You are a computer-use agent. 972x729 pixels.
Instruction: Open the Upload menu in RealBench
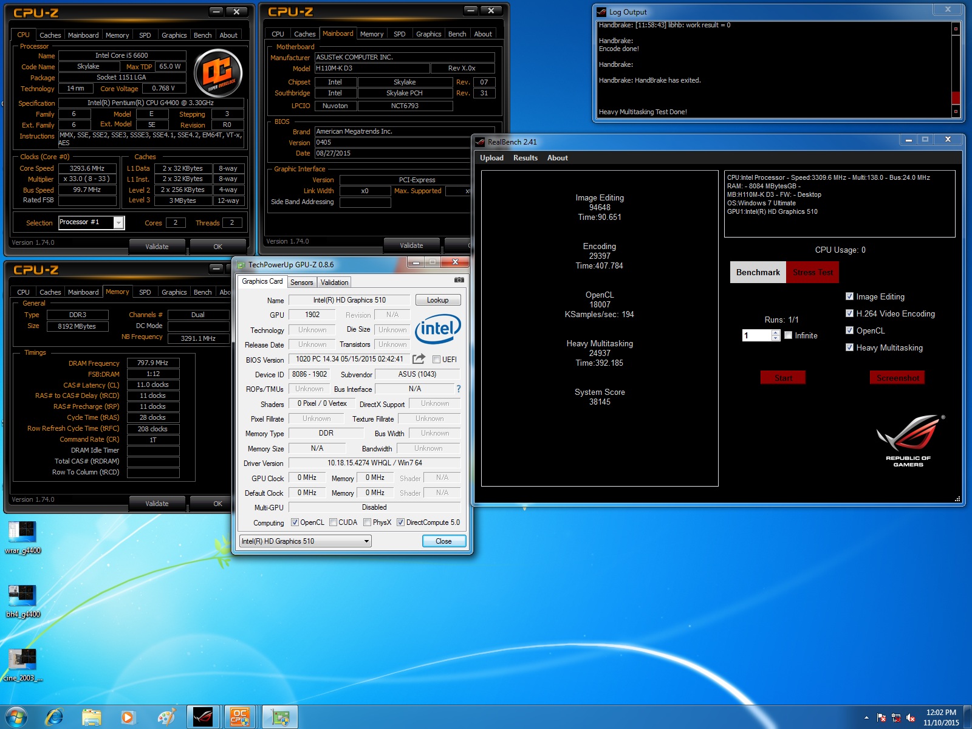tap(491, 158)
